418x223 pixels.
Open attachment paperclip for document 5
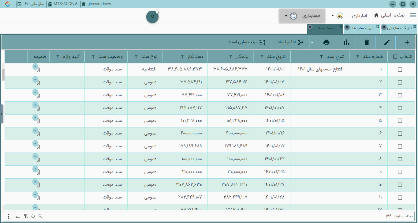pyautogui.click(x=38, y=121)
